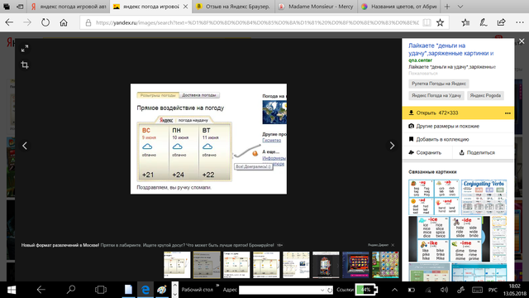
Task: Switch to first 'яндекс погода игровой' tab
Action: [x=69, y=7]
